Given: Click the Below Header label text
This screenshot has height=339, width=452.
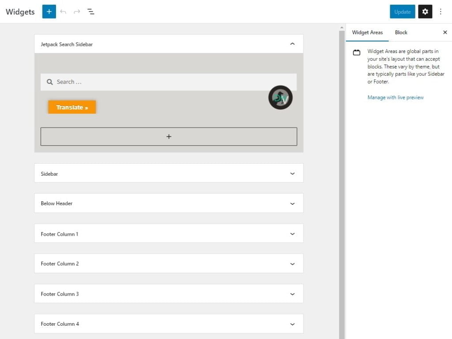Looking at the screenshot, I should [56, 203].
